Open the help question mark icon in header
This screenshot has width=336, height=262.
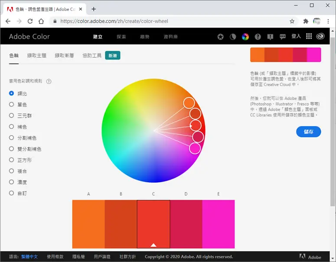click(x=258, y=37)
